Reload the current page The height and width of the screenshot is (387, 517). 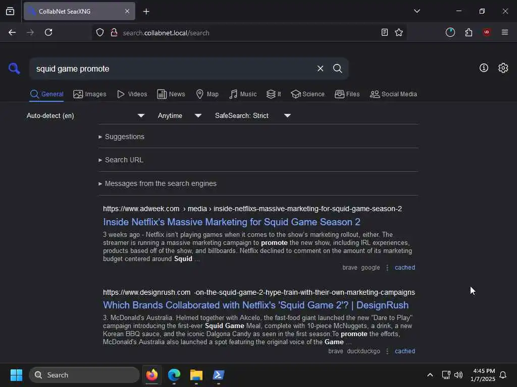pos(48,32)
